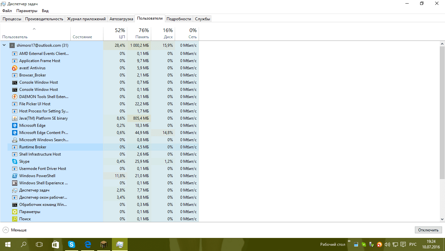Open the Параметры menu

click(27, 11)
